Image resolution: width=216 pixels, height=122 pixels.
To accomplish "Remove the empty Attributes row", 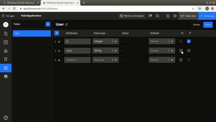I will coord(59,60).
